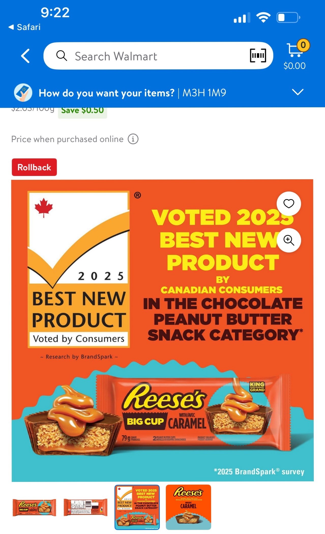Tap the delivery hand-with-phone icon
The image size is (325, 534).
[x=23, y=93]
